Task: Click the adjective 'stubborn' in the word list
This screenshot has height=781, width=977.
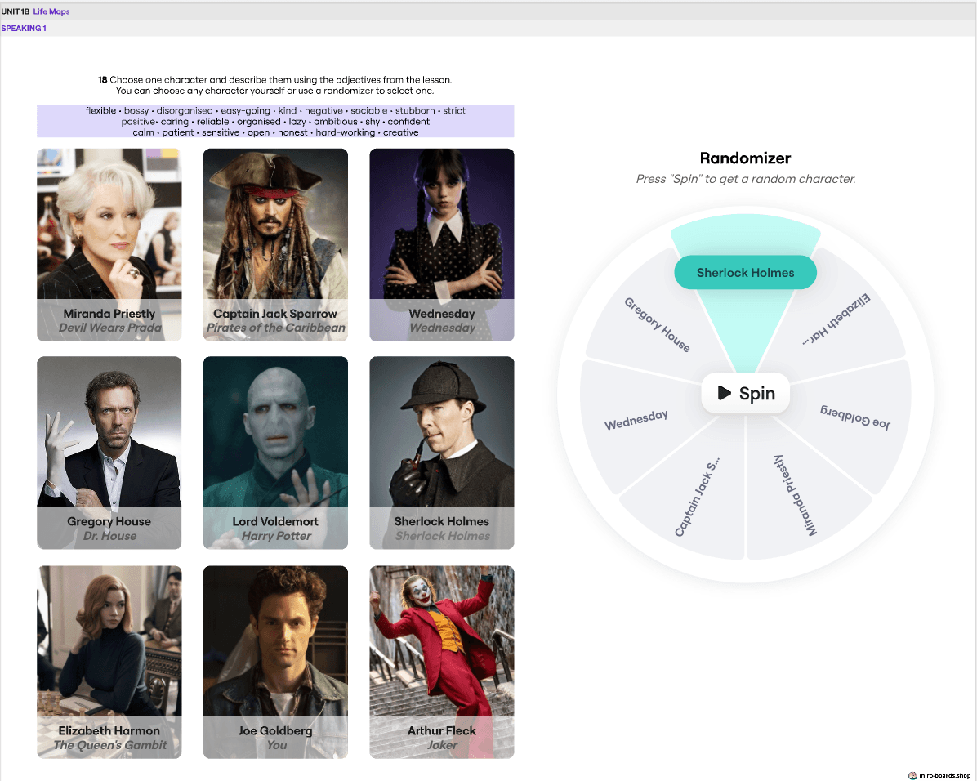Action: (x=415, y=110)
